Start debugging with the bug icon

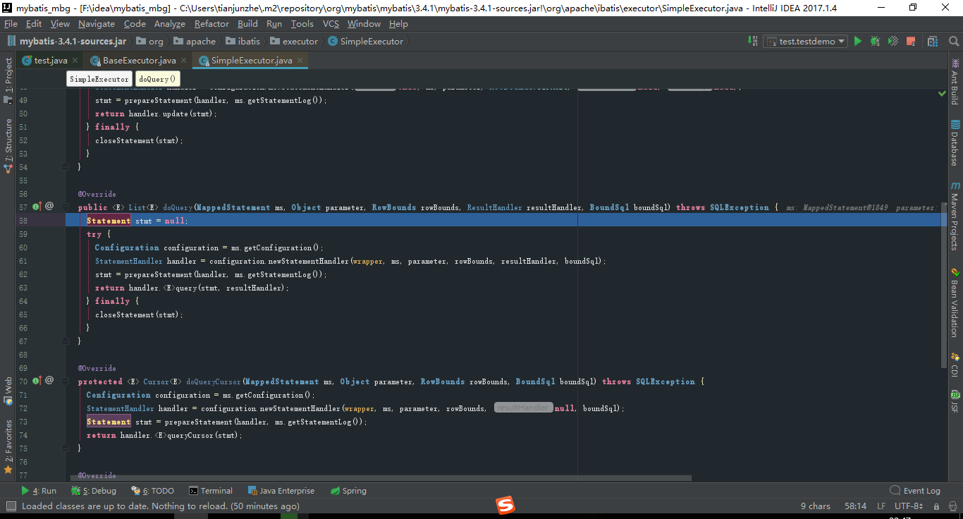875,41
